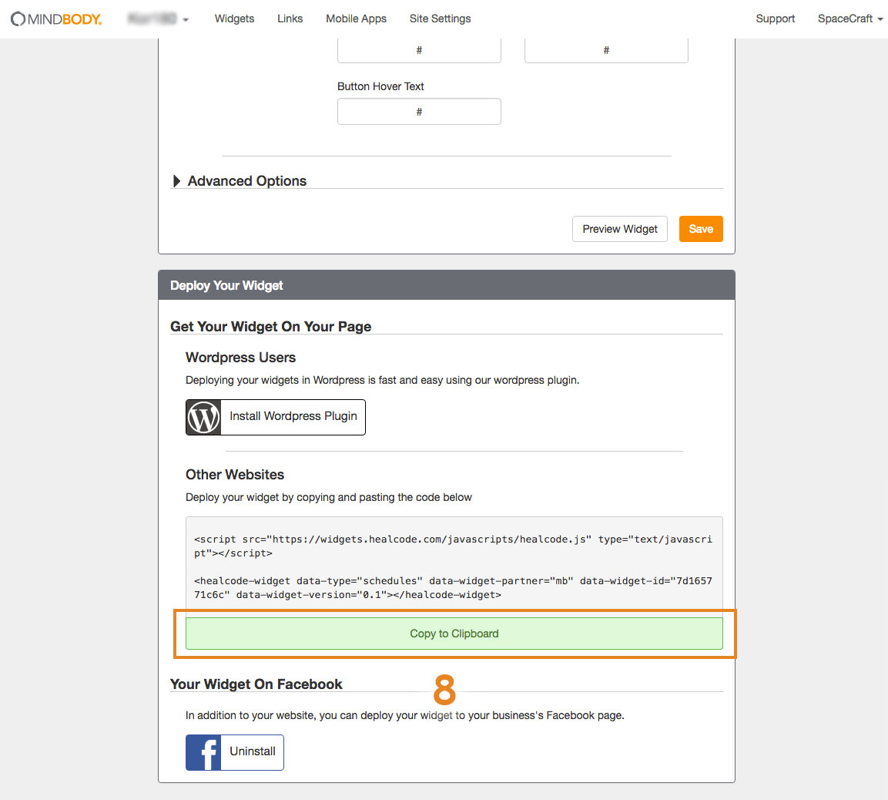The image size is (888, 800).
Task: Open the Links menu
Action: click(290, 18)
